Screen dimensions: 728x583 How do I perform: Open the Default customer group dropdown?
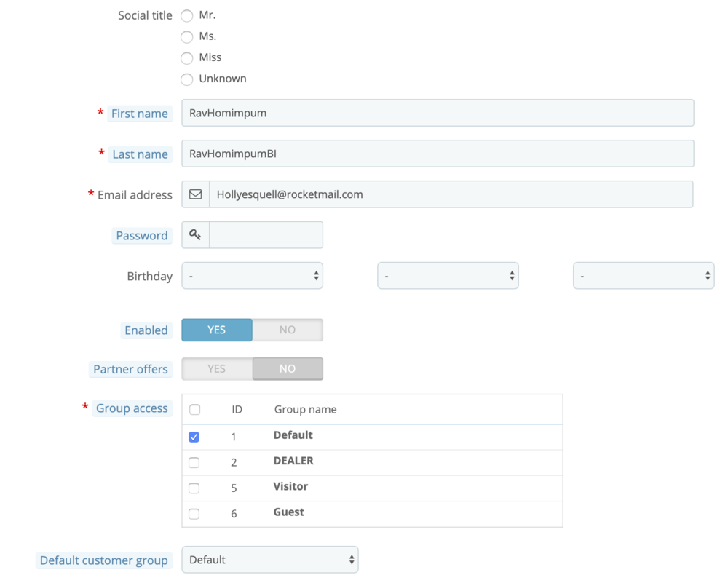tap(269, 559)
